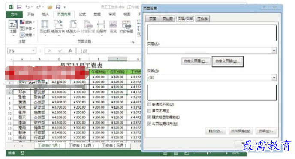Click the macro record icon in status bar
This screenshot has height=159, width=295.
point(22,153)
